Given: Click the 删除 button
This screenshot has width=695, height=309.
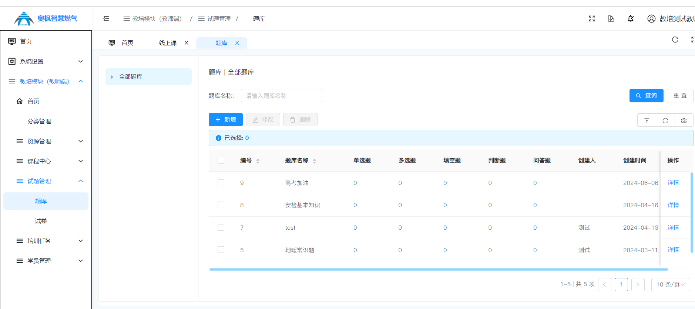Looking at the screenshot, I should point(301,120).
